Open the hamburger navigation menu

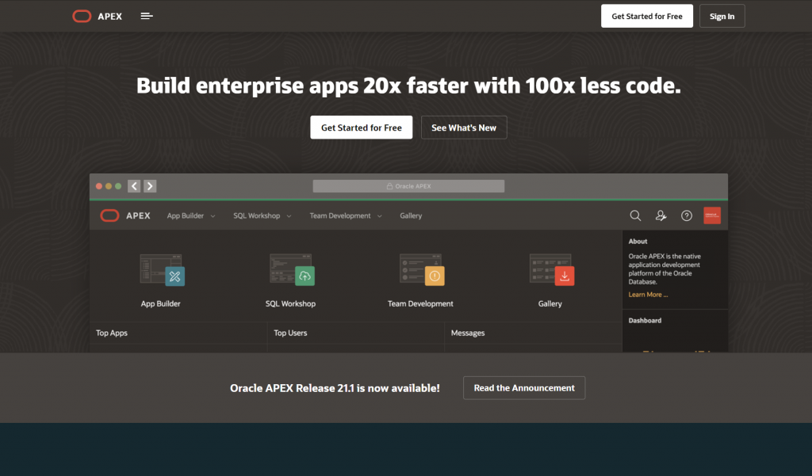[x=147, y=16]
